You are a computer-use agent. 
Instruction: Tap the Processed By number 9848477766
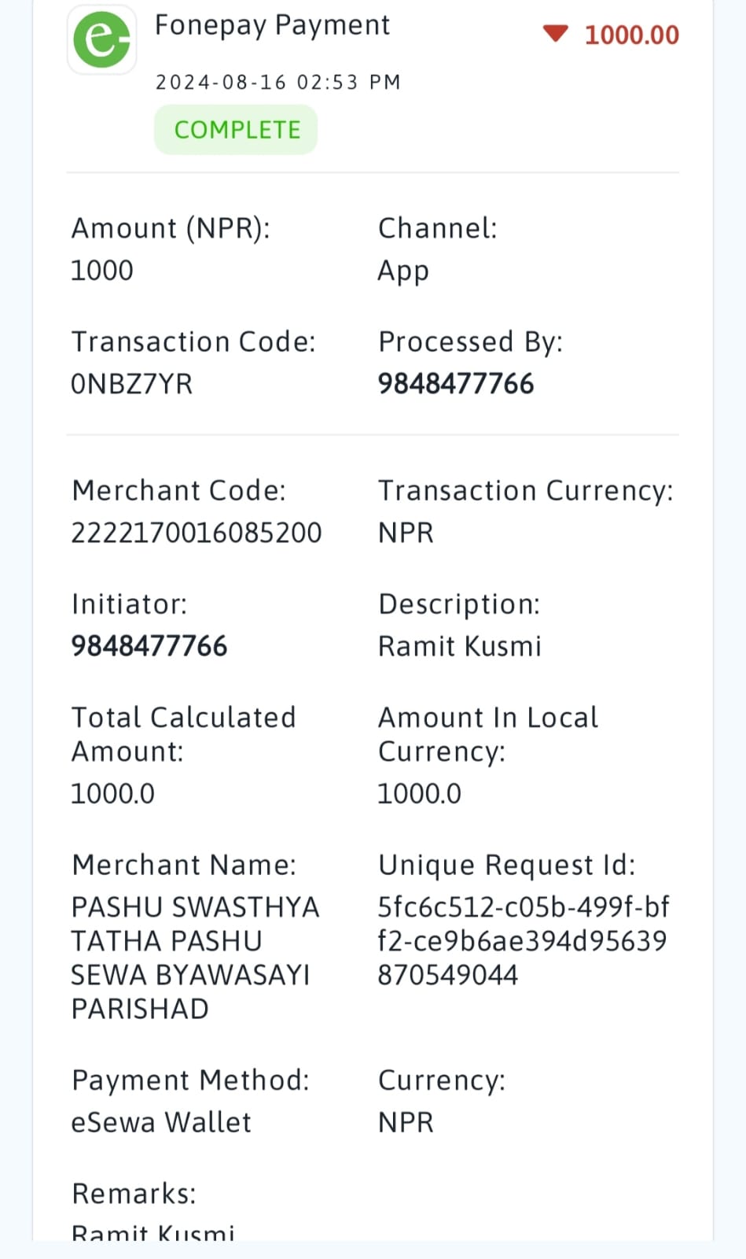pyautogui.click(x=456, y=384)
